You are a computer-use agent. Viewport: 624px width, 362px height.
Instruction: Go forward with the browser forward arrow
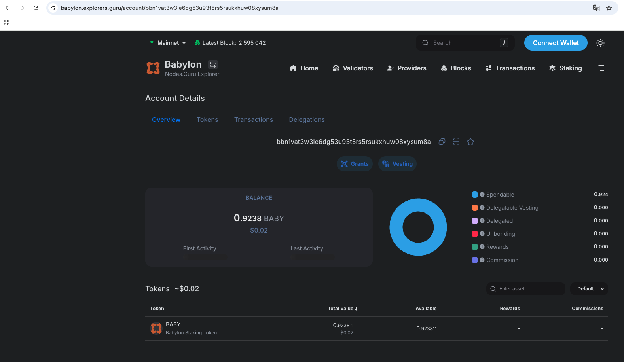(x=22, y=8)
